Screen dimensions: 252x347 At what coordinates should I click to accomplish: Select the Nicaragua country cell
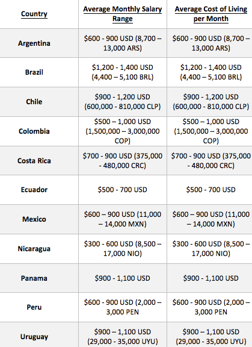(x=34, y=249)
